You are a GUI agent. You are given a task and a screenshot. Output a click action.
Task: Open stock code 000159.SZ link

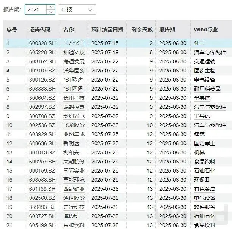42,171
